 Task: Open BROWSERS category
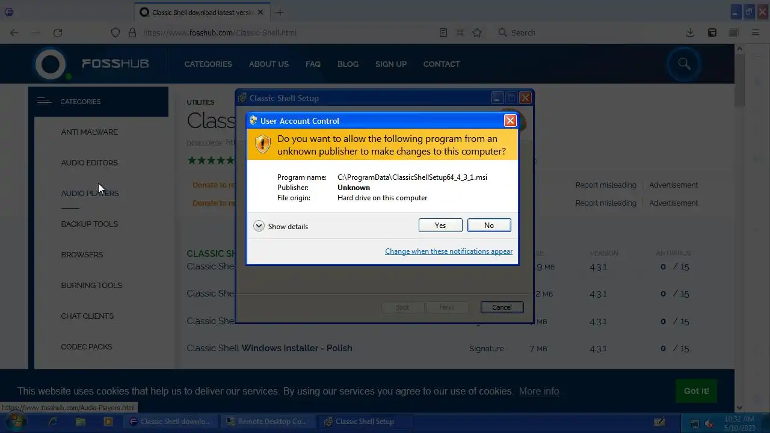pyautogui.click(x=82, y=254)
